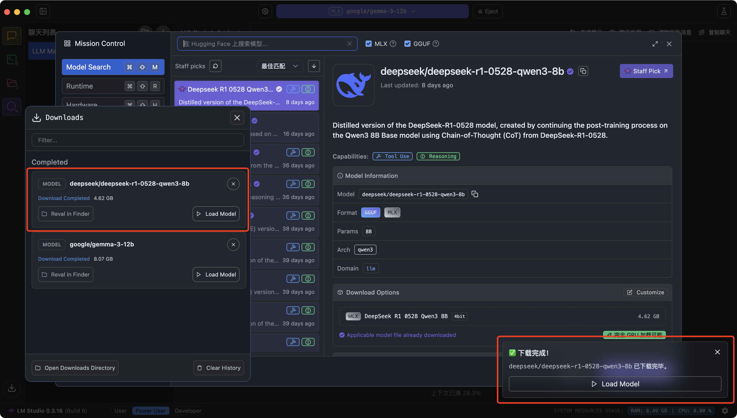737x418 pixels.
Task: Switch to Developer mode
Action: 188,410
